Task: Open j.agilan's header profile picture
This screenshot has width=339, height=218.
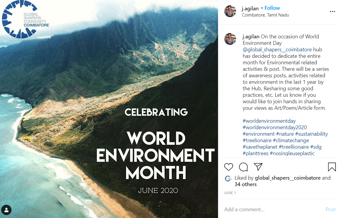Action: coord(230,11)
